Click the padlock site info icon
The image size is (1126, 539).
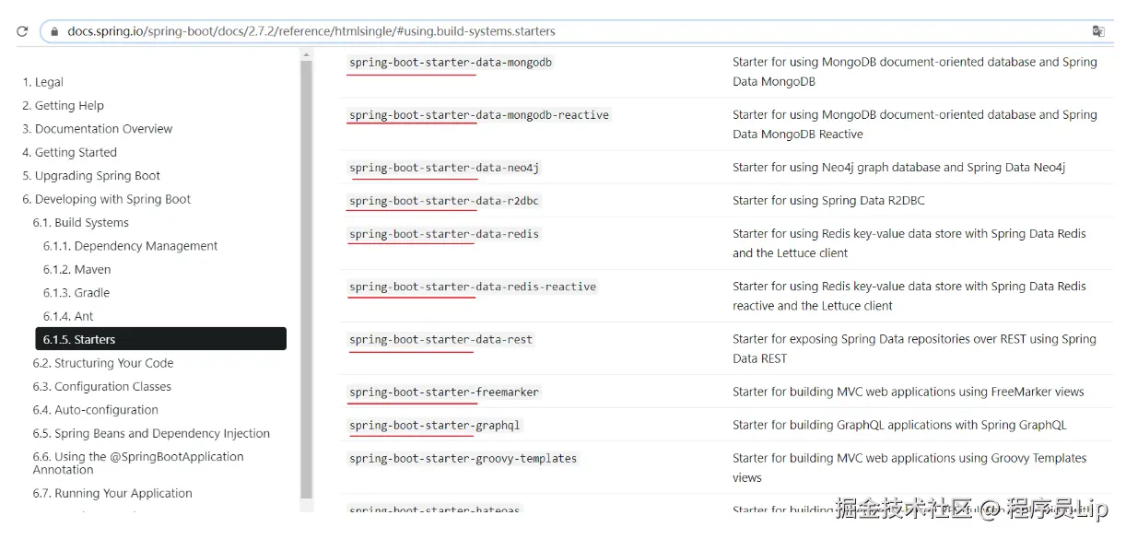(x=55, y=31)
